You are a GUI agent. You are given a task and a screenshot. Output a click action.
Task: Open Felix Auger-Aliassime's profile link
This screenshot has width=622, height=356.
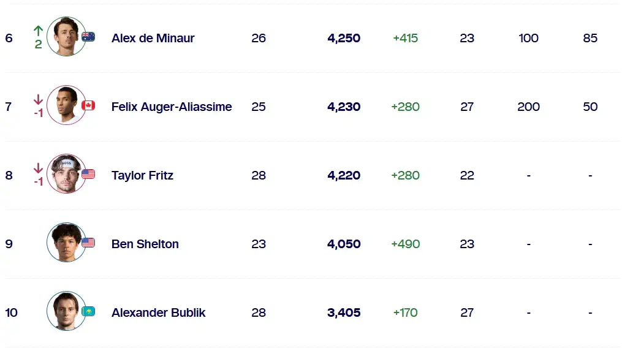pyautogui.click(x=172, y=107)
